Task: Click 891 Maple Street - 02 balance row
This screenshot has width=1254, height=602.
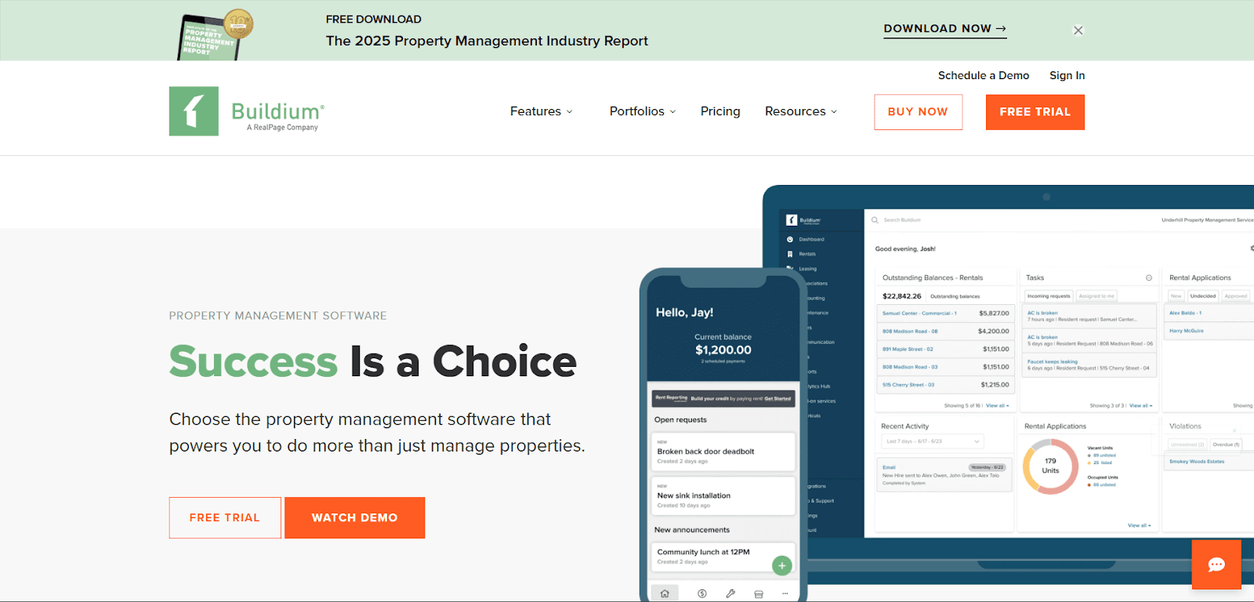Action: 945,349
